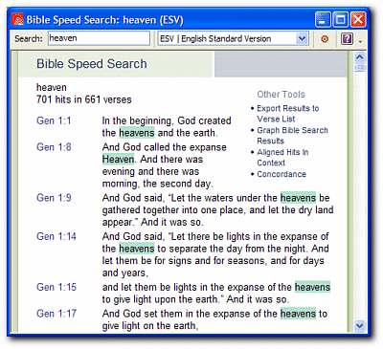This screenshot has width=383, height=349.
Task: Click Export Results to Verse List
Action: pyautogui.click(x=288, y=114)
